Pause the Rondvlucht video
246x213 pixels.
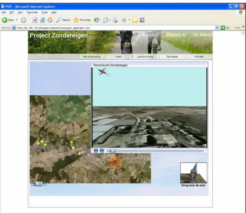point(96,151)
